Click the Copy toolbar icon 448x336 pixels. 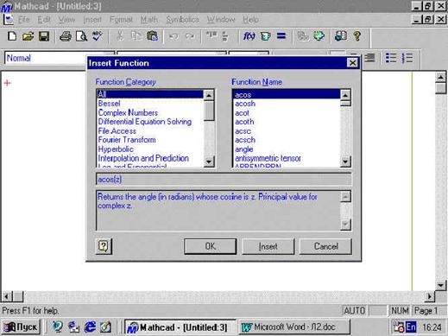coord(136,36)
